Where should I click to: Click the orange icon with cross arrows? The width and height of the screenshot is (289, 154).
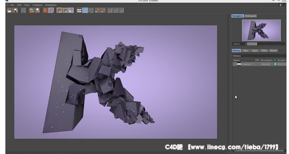point(31,10)
